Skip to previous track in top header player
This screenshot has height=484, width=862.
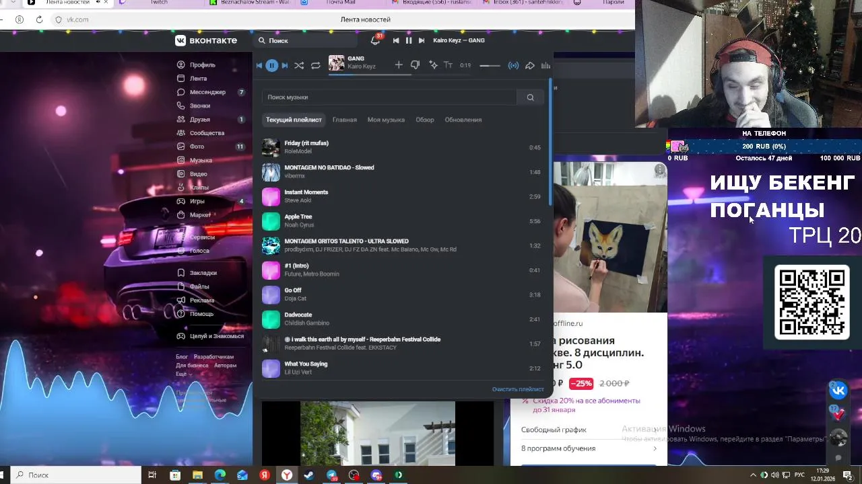(396, 40)
